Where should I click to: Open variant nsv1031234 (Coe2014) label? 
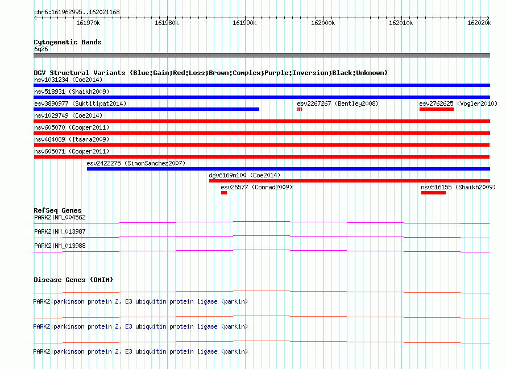[x=68, y=80]
